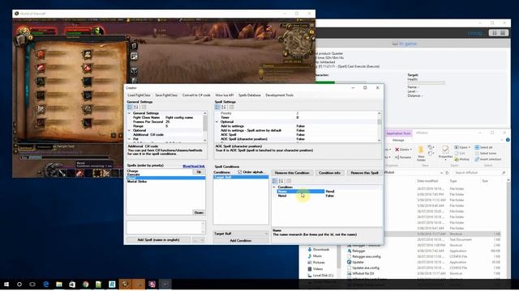The width and height of the screenshot is (519, 291).
Task: Launch Microsoft Edge from taskbar
Action: 46,284
